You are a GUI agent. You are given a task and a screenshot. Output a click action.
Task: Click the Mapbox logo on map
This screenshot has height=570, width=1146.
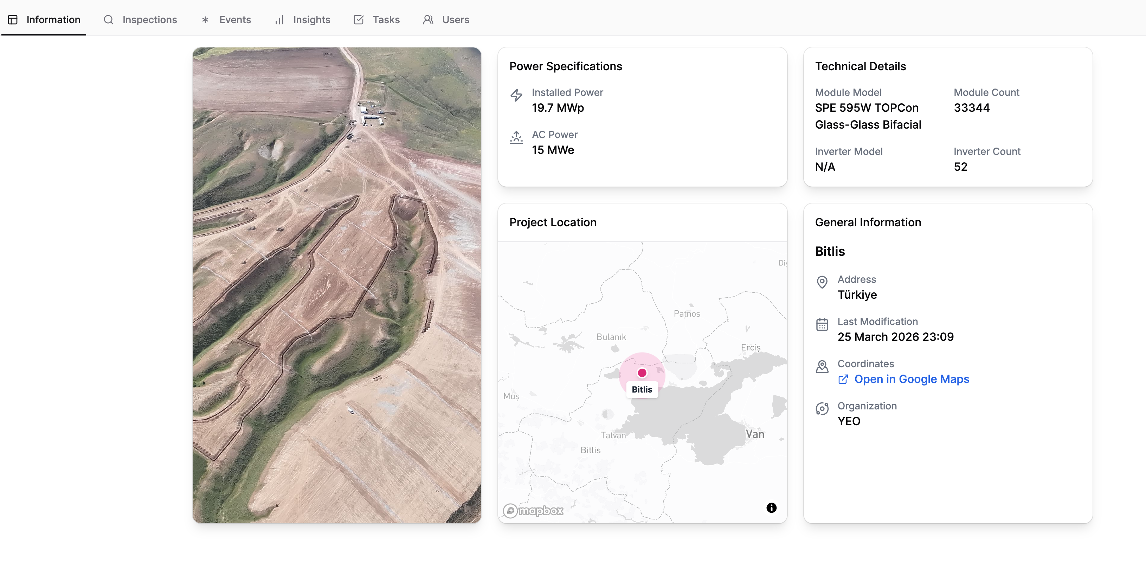[533, 510]
